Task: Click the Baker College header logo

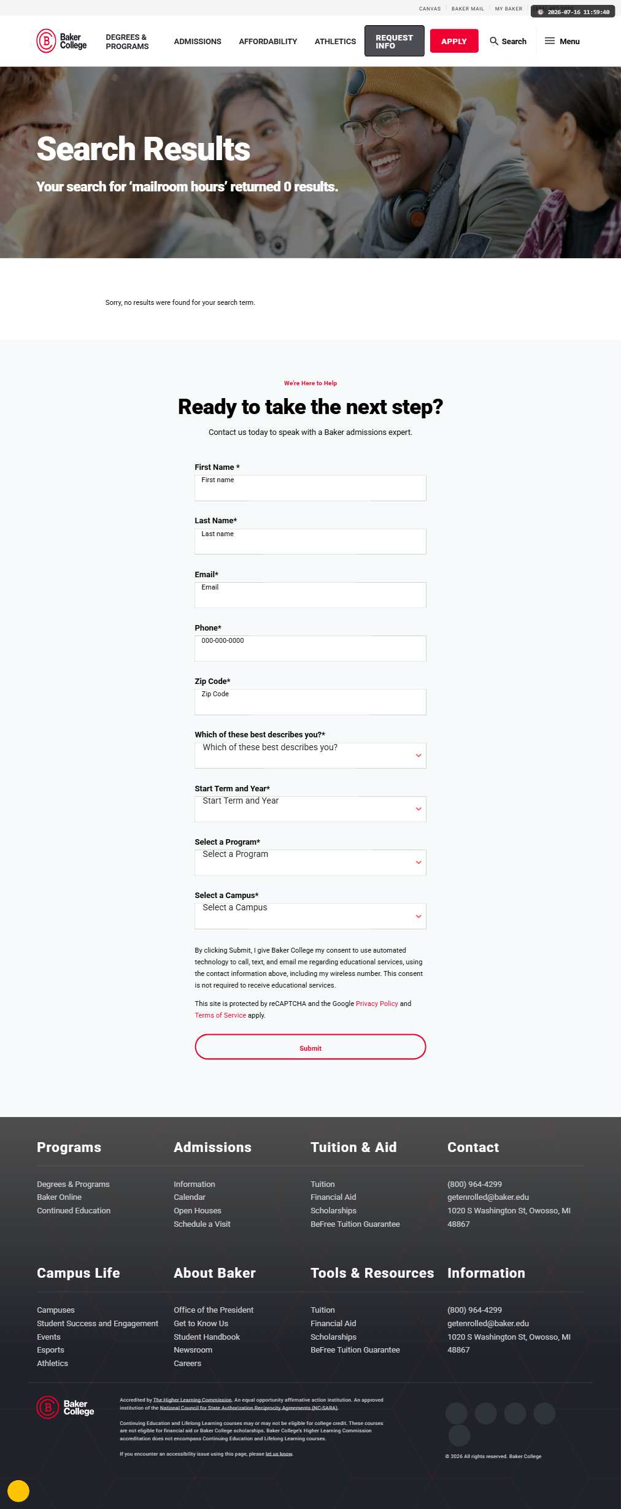Action: (61, 41)
